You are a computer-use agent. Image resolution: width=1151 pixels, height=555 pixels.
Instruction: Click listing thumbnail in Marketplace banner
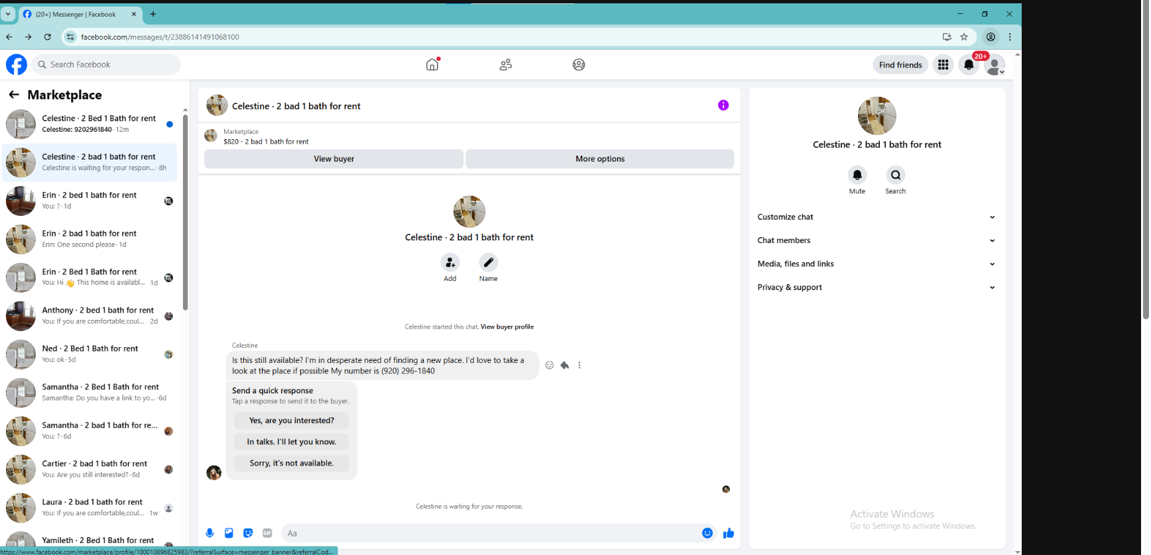[x=211, y=136]
